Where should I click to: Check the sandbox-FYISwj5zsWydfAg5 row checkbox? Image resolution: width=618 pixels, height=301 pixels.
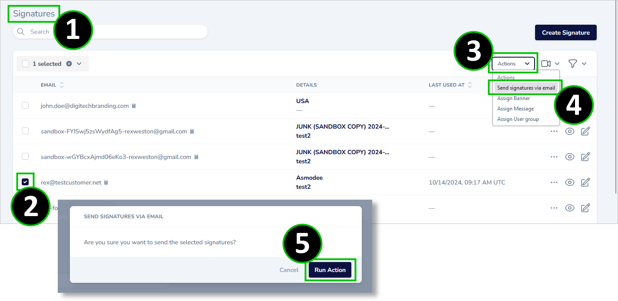25,131
